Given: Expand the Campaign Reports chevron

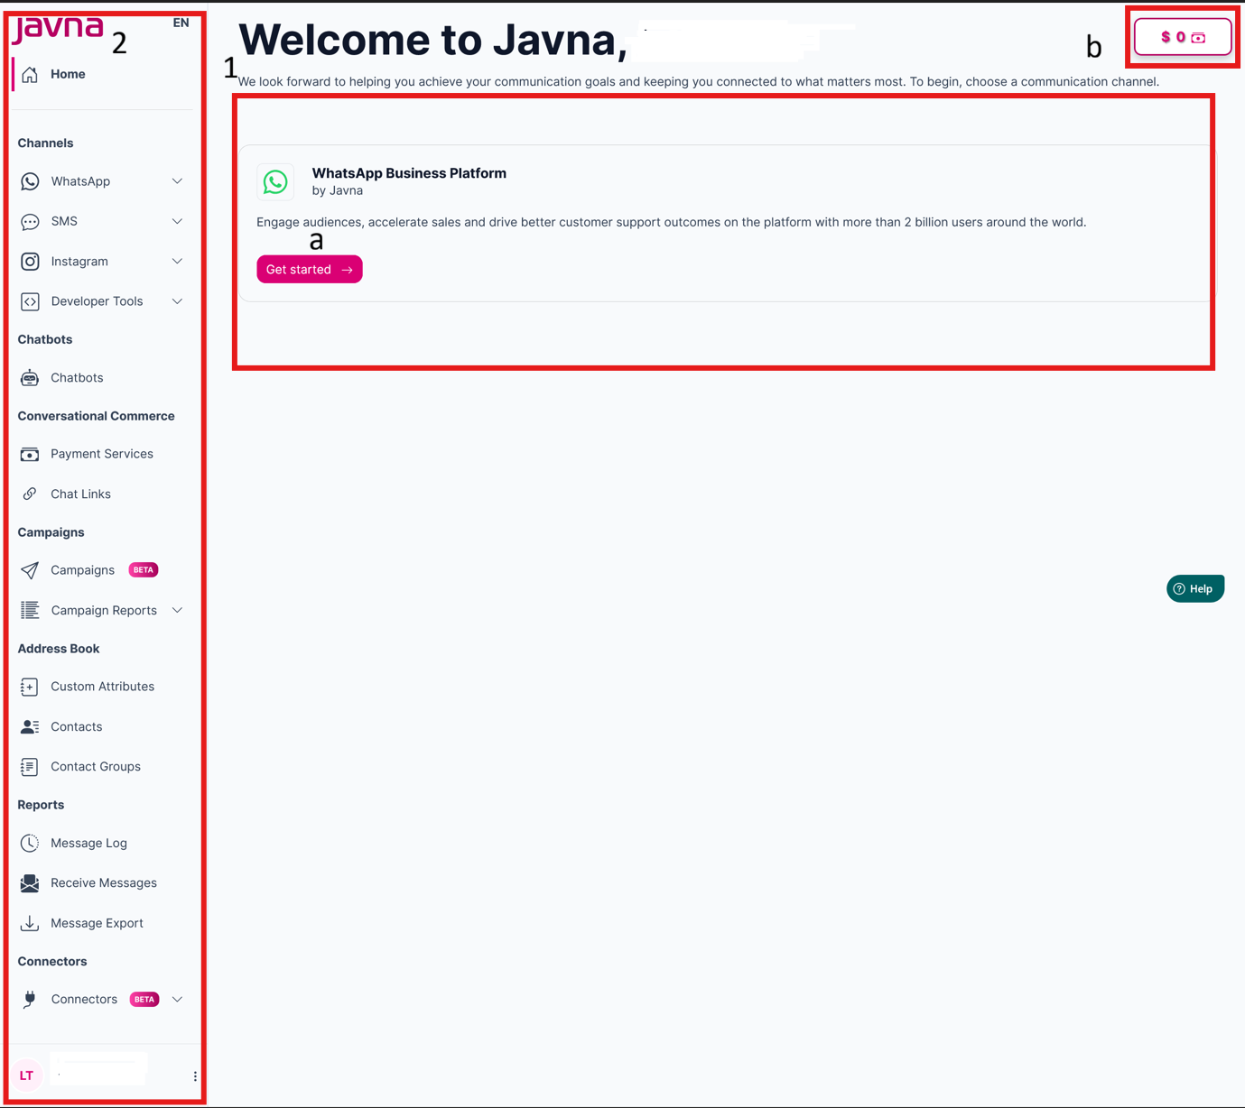Looking at the screenshot, I should [x=177, y=610].
